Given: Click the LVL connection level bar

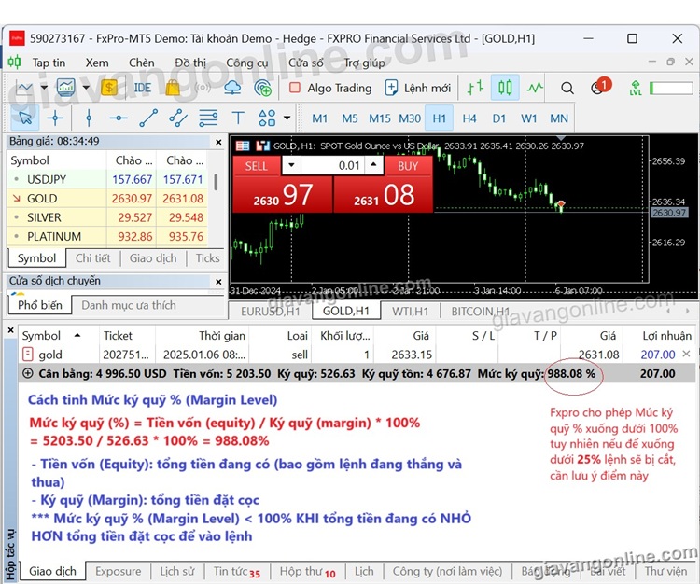Looking at the screenshot, I should [x=670, y=88].
